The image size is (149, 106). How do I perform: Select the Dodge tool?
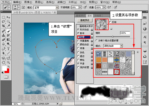8,44
